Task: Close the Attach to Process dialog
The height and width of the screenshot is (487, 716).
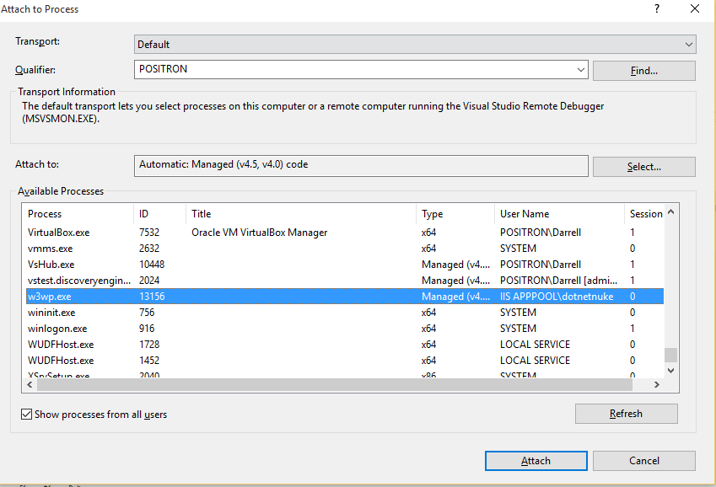Action: (x=694, y=8)
